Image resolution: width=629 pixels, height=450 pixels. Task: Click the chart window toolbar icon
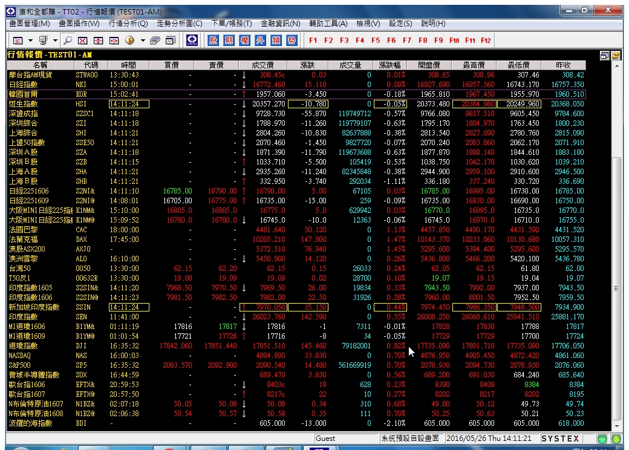(171, 40)
